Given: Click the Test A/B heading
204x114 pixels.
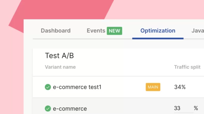Looking at the screenshot, I should coord(59,56).
